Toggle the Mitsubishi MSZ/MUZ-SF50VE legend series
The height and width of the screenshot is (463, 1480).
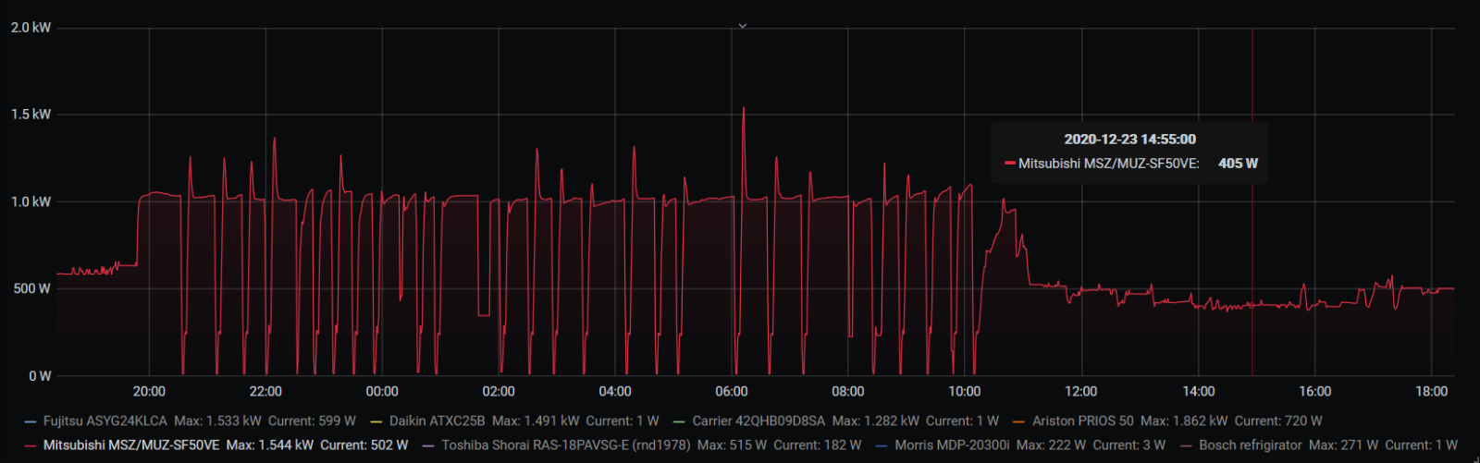pyautogui.click(x=131, y=445)
